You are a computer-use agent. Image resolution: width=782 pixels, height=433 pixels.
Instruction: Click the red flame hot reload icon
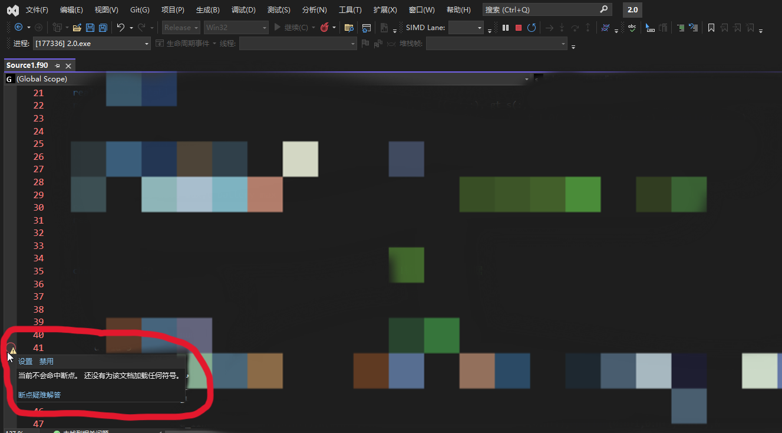(x=324, y=27)
